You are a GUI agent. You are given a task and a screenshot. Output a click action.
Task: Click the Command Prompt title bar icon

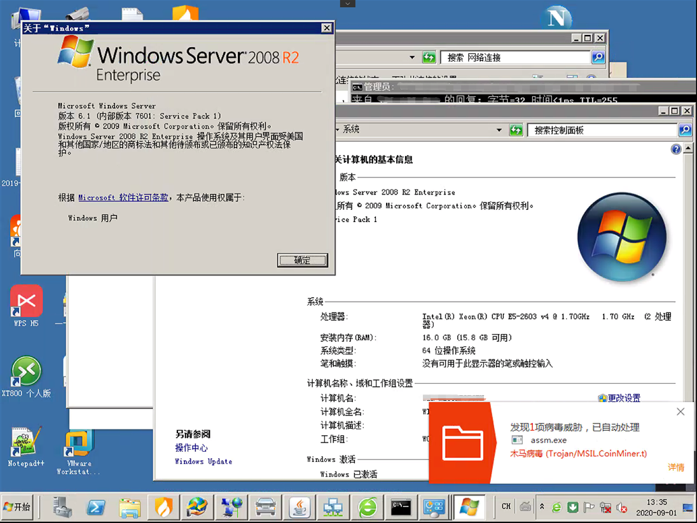pos(357,87)
